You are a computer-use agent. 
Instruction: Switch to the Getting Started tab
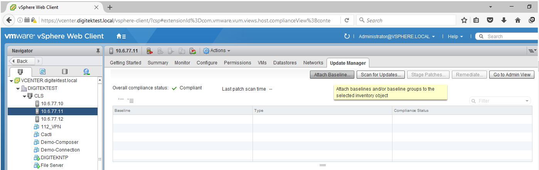point(125,62)
